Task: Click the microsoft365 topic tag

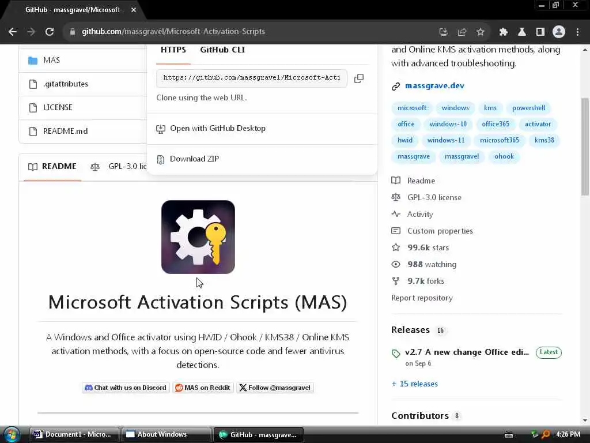Action: pyautogui.click(x=500, y=141)
